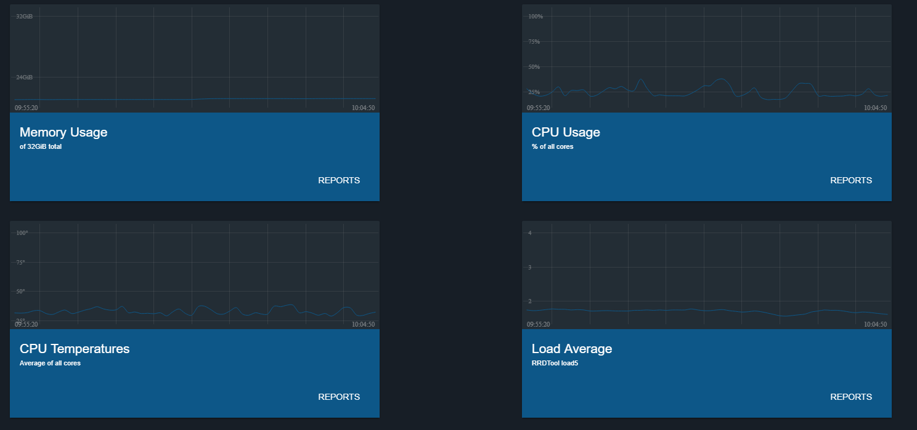Click the 2 axis label in Load Average chart

click(530, 301)
